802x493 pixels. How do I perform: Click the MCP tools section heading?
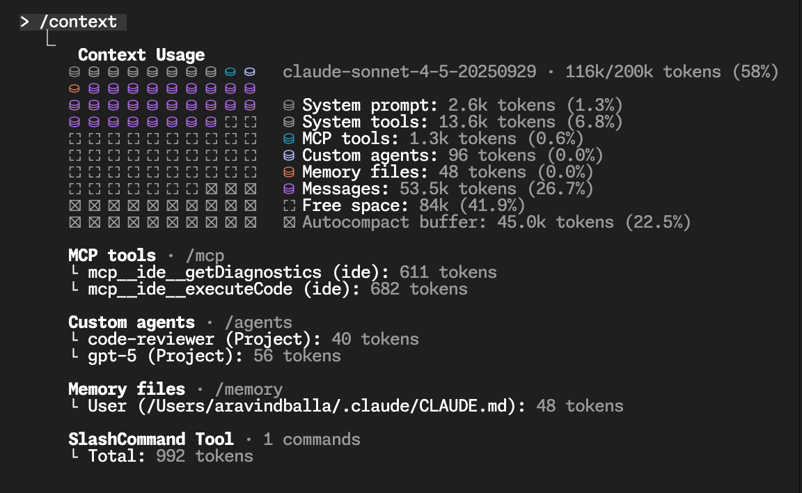tap(112, 255)
